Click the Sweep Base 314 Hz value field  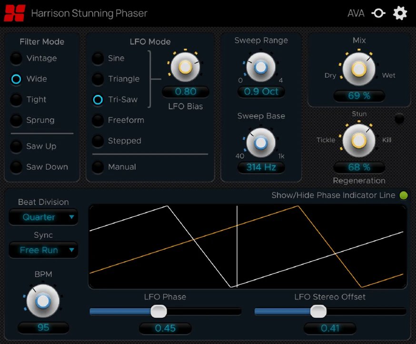coord(261,167)
